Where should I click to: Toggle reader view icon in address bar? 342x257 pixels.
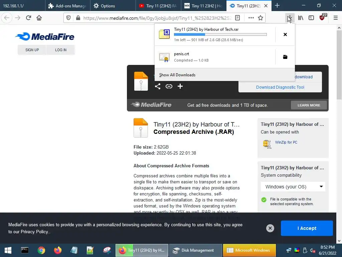(237, 18)
